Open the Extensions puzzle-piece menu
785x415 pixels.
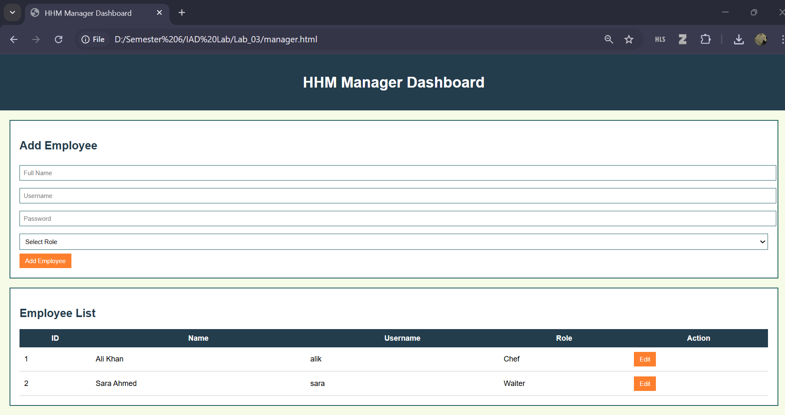coord(705,39)
